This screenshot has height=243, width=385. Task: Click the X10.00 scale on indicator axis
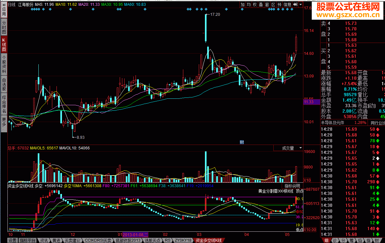(310, 230)
